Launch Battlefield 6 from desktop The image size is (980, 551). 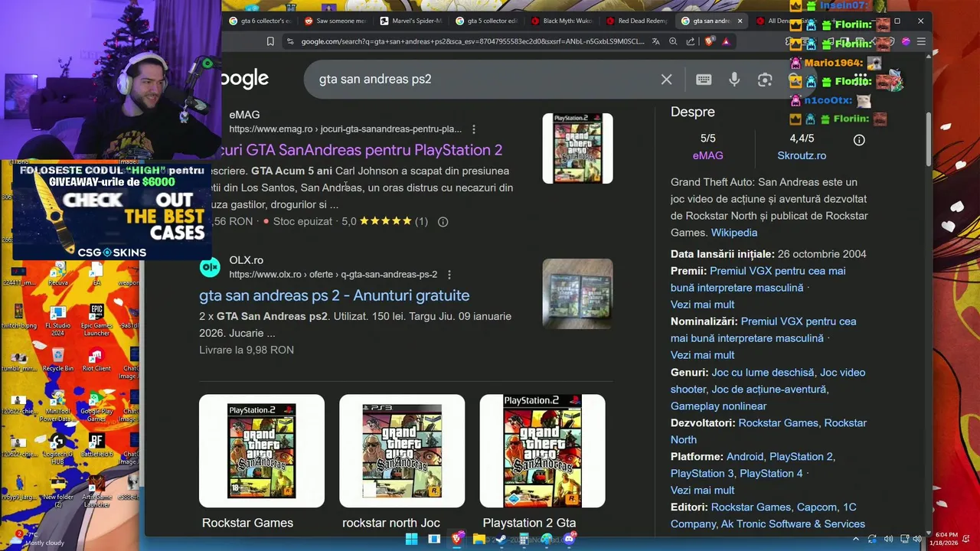click(x=96, y=445)
